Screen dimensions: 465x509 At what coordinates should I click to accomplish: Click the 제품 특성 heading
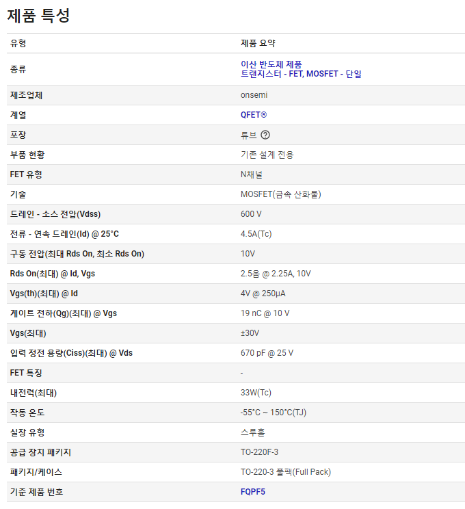point(38,15)
